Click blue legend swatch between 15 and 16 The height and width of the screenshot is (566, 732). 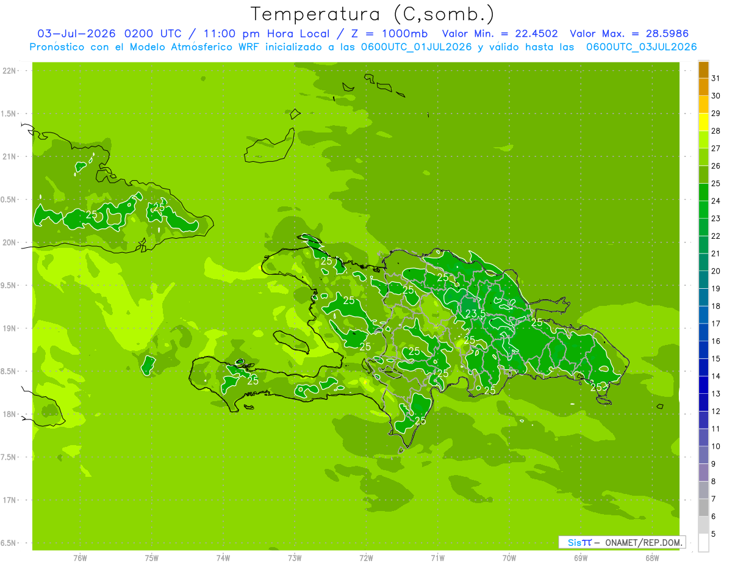(x=703, y=350)
